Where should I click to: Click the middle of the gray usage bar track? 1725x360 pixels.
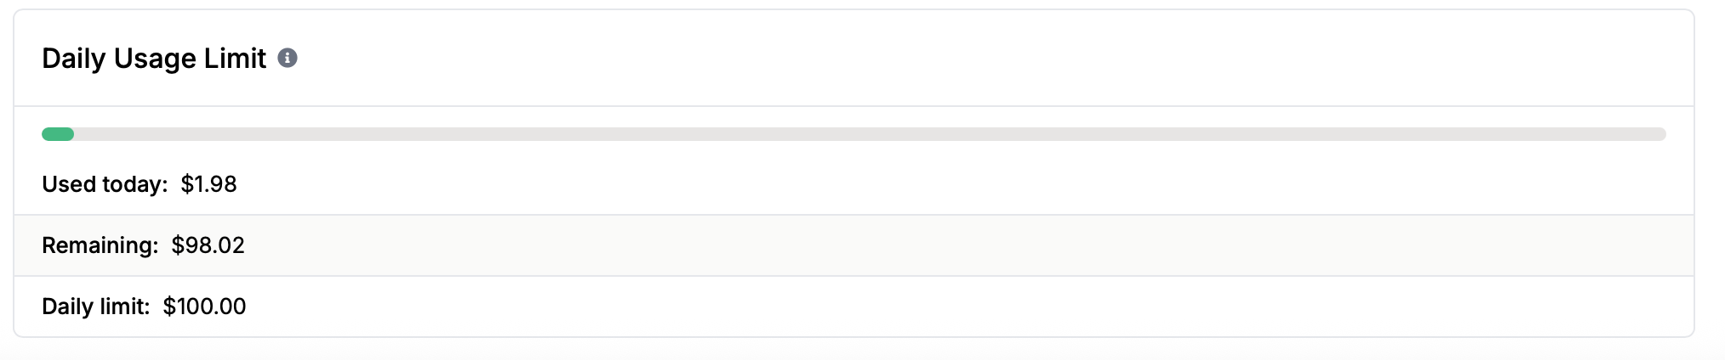tap(854, 134)
